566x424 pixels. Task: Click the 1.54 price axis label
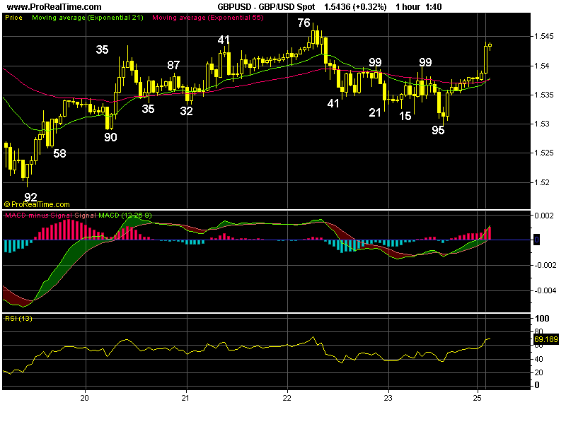coord(541,66)
